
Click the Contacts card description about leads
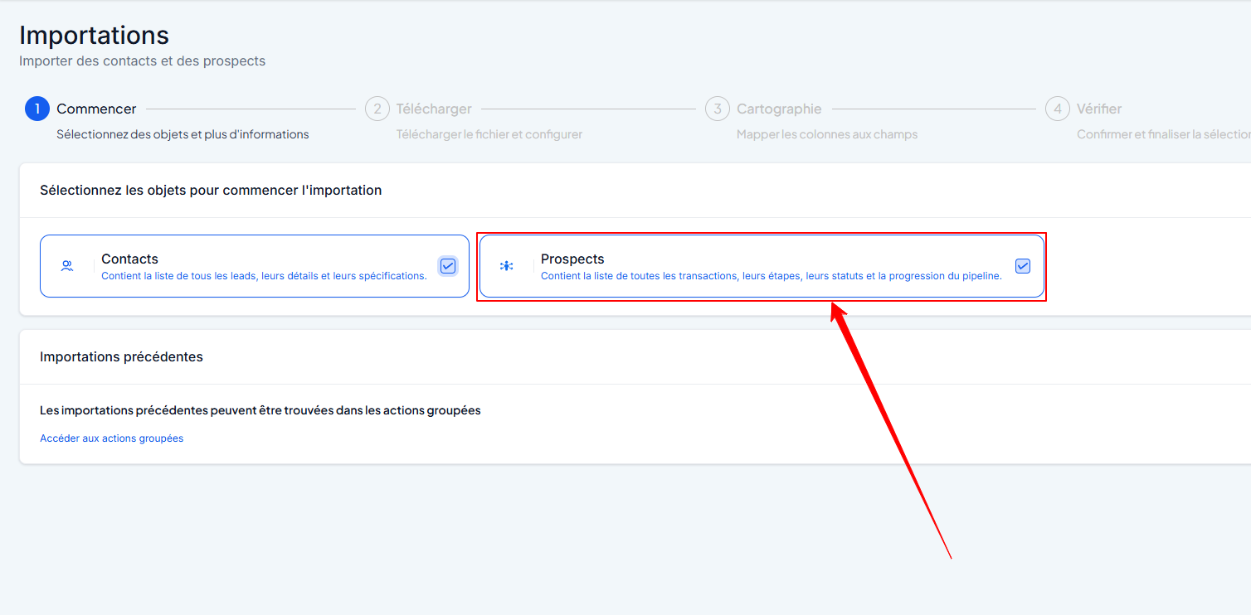click(x=264, y=276)
